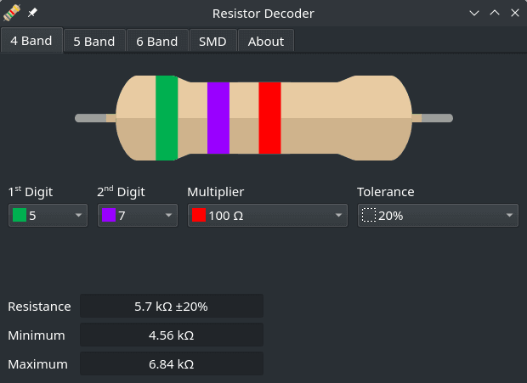Click the Resistance value field
Viewport: 527px width, 383px height.
tap(171, 306)
